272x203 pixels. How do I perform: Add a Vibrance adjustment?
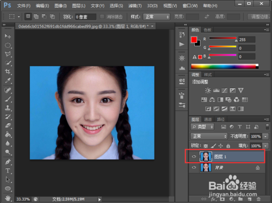pos(241,90)
